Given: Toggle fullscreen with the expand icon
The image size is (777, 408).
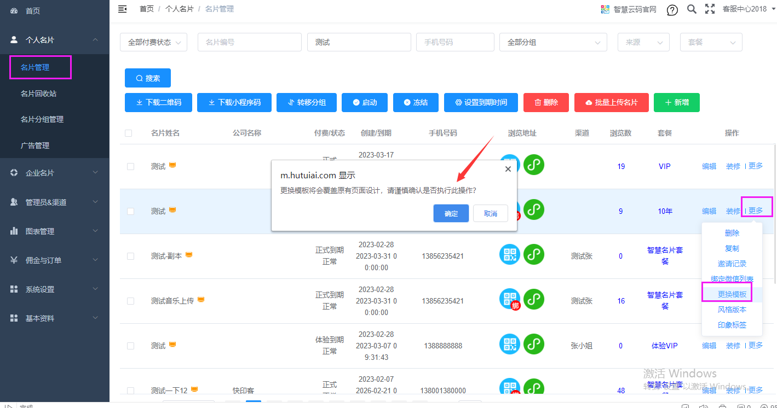Looking at the screenshot, I should coord(710,9).
